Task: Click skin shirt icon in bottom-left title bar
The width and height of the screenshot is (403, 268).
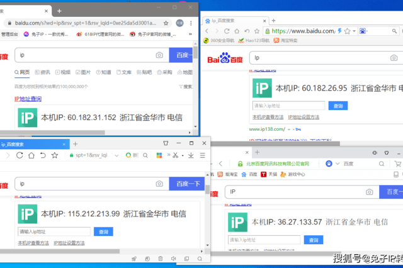Action: pos(166,143)
